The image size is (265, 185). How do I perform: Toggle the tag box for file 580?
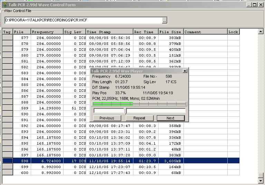point(8,55)
